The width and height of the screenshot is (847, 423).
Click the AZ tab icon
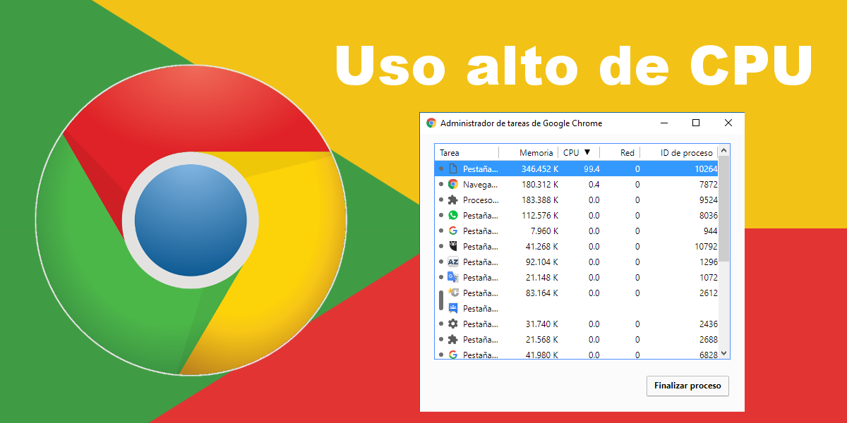point(453,262)
